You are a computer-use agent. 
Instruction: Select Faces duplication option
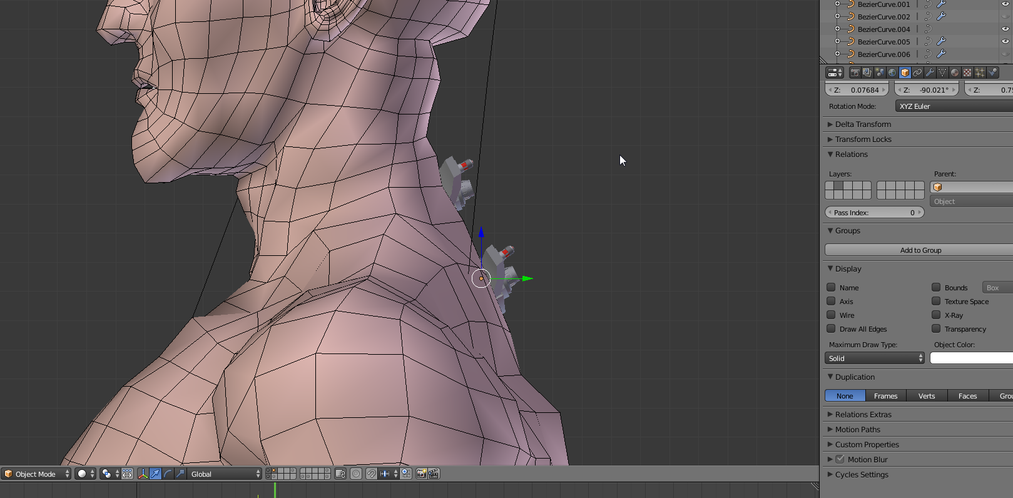968,396
